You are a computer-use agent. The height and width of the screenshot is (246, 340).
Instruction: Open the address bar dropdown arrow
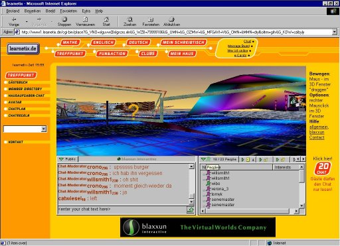(x=335, y=32)
